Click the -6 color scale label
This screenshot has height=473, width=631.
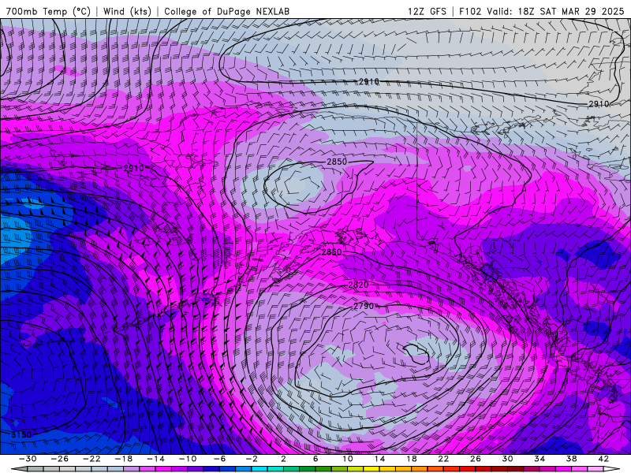[x=219, y=459]
